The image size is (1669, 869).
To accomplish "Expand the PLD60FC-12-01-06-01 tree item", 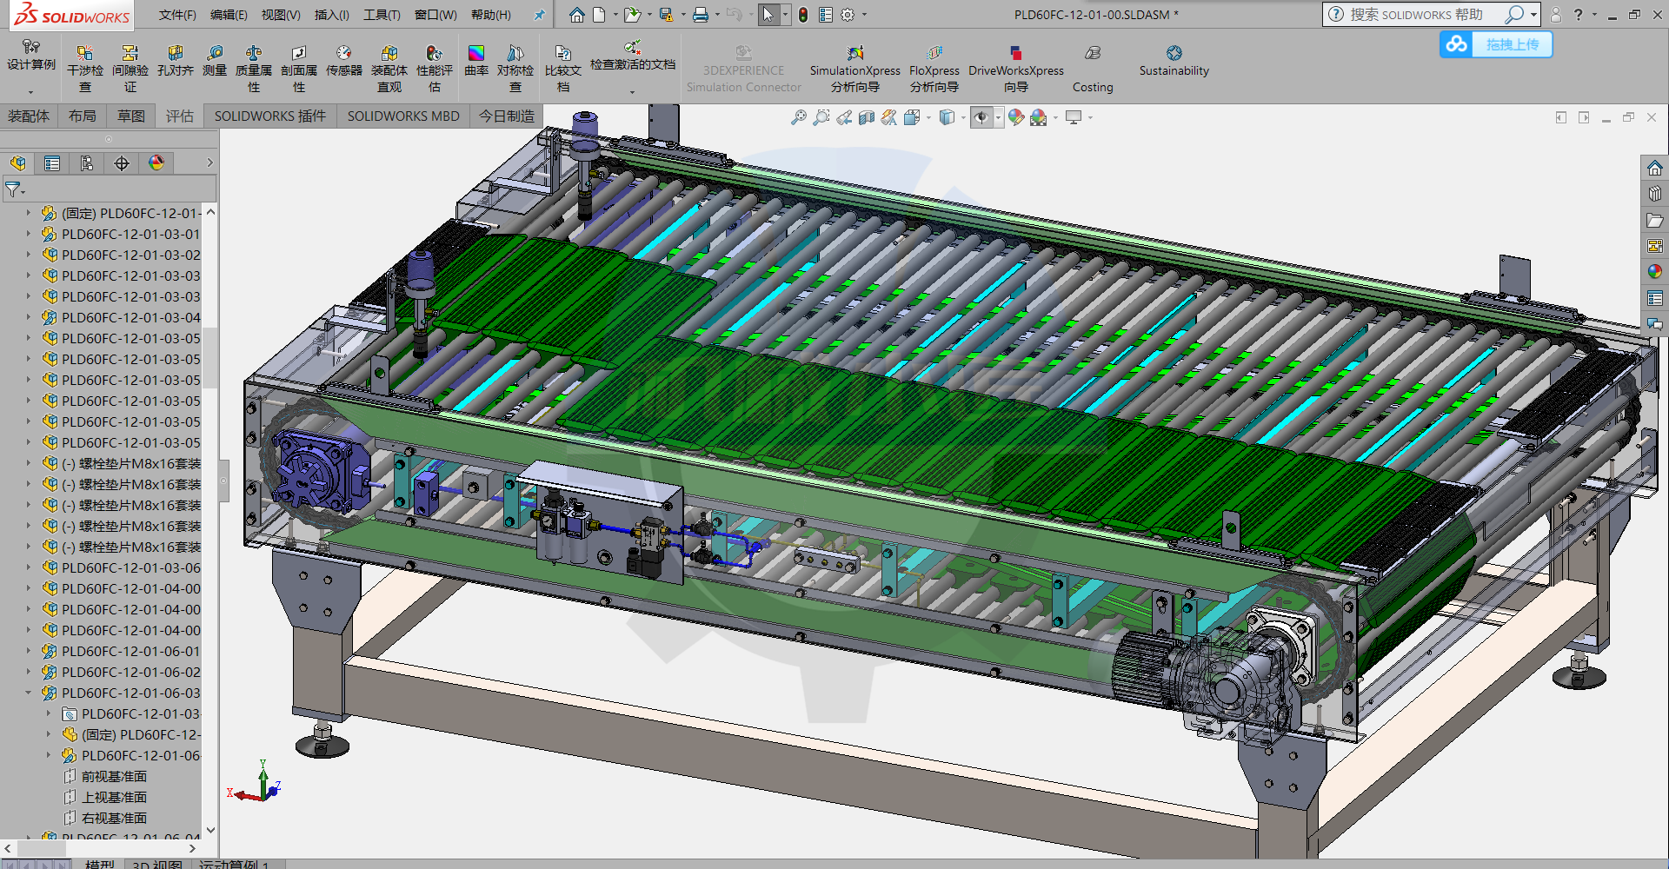I will click(28, 651).
